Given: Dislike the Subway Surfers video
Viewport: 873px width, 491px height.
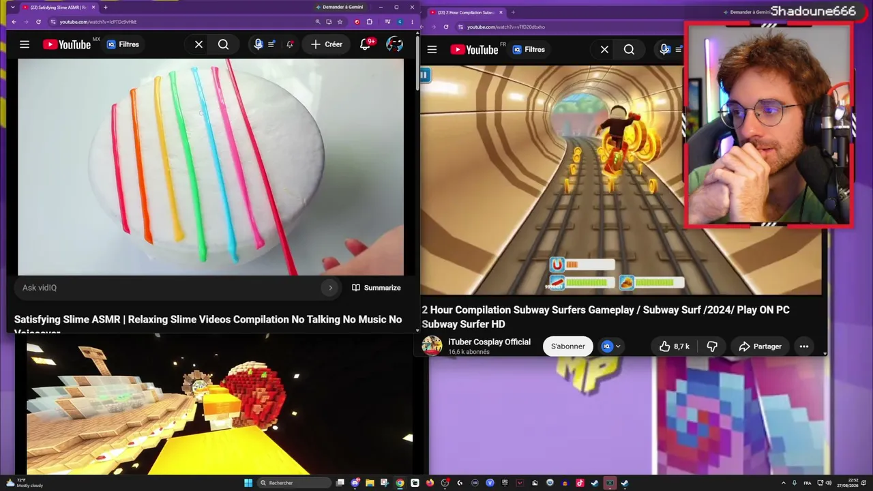Looking at the screenshot, I should click(712, 346).
